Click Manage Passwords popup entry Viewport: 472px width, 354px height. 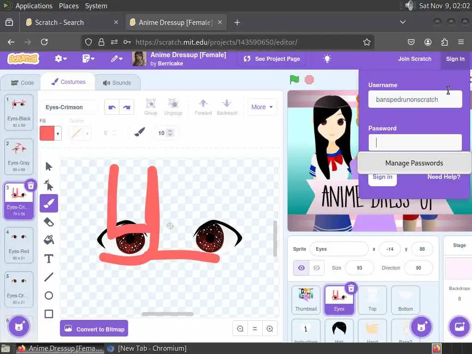[414, 163]
